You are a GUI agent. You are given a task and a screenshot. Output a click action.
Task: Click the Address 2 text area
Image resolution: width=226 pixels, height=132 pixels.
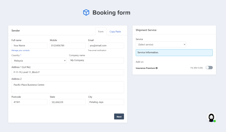[68, 87]
